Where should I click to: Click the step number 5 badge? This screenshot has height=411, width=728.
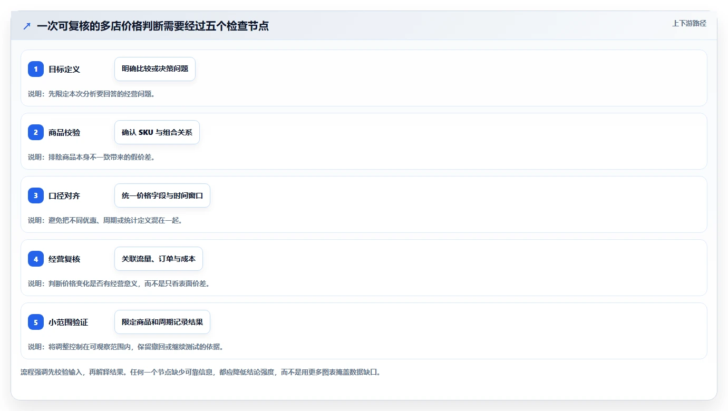pyautogui.click(x=36, y=322)
